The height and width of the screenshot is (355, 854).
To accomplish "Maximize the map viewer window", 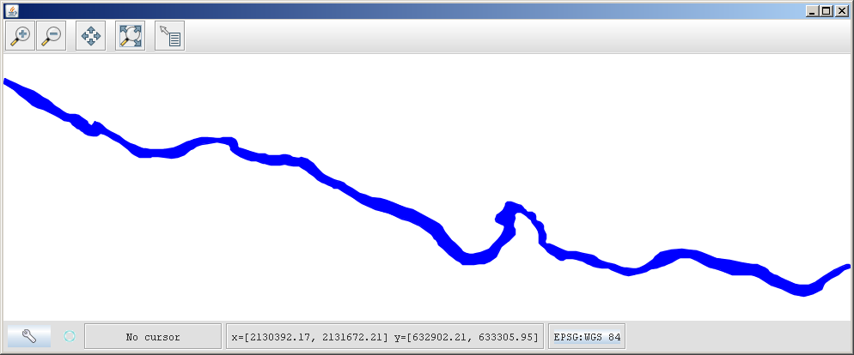I will point(827,10).
